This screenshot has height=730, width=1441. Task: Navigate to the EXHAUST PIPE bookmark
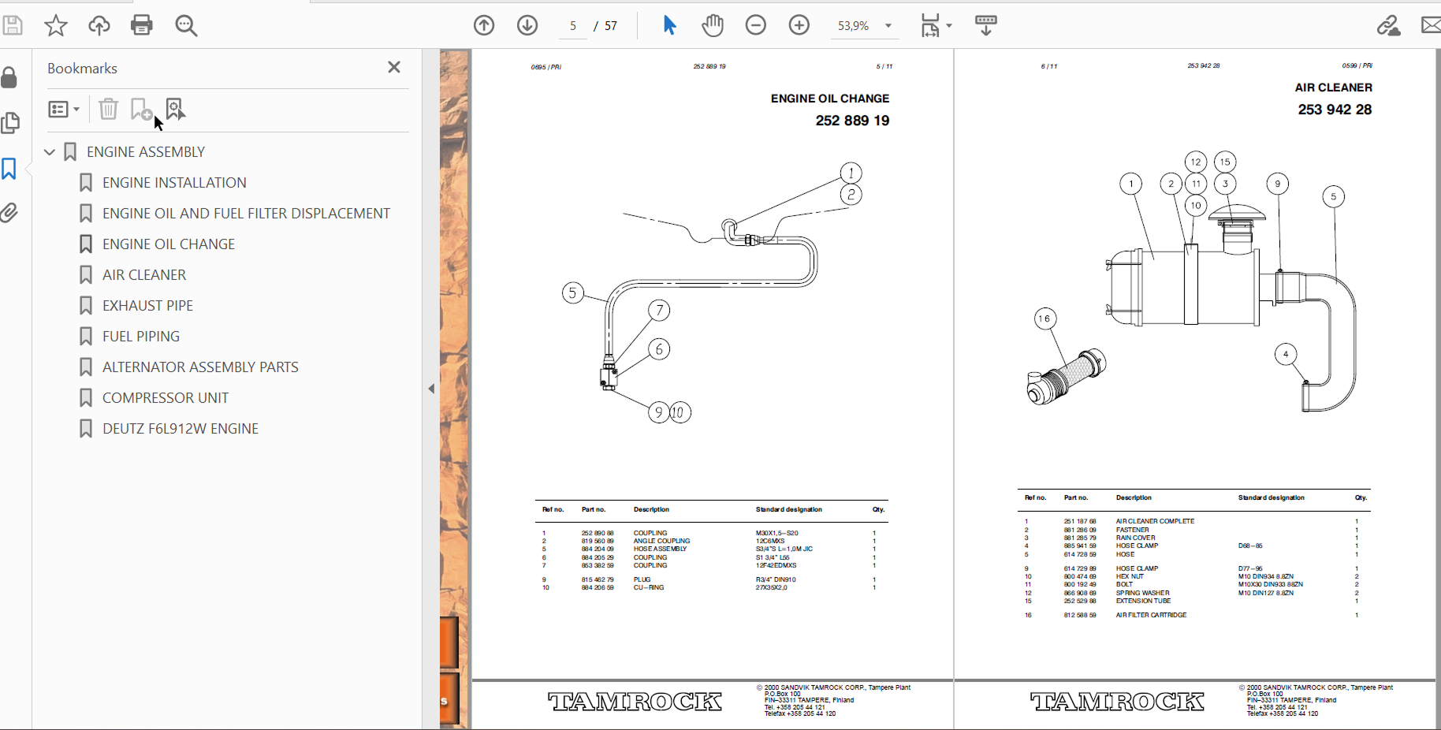coord(147,305)
